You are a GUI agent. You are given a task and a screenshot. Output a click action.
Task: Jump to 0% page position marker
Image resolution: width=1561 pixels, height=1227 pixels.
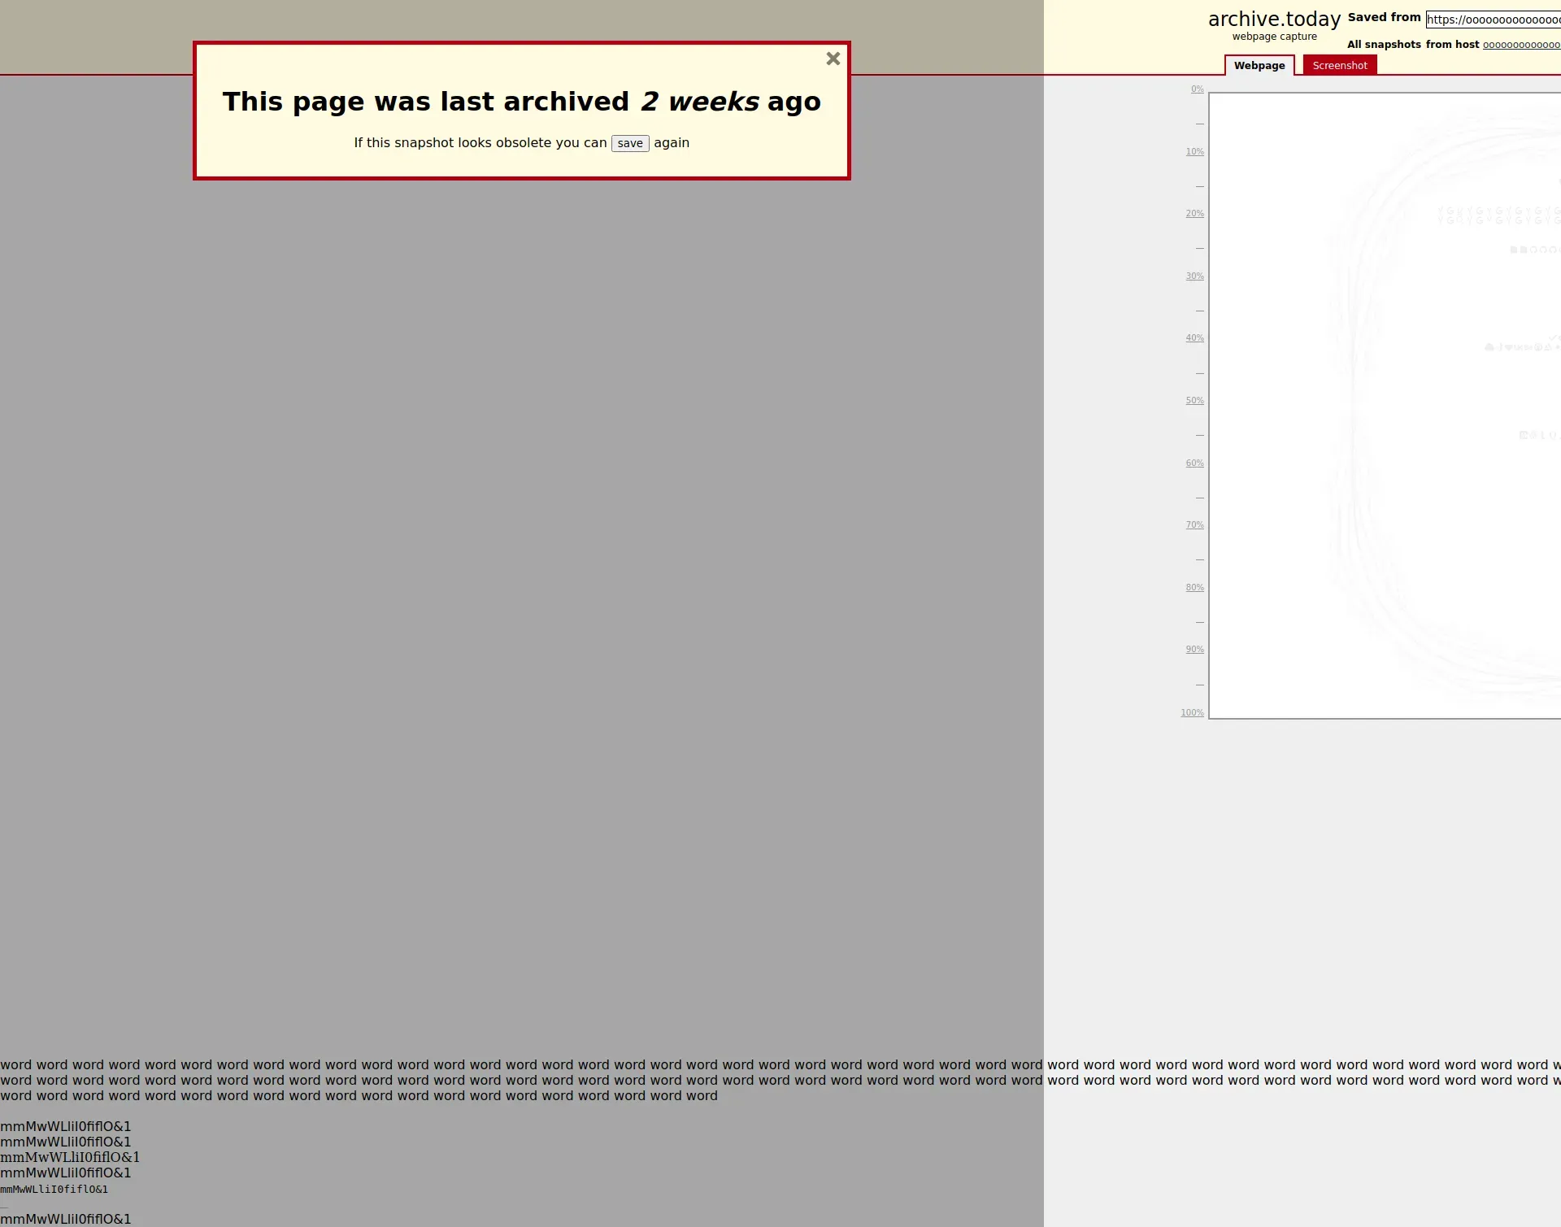(x=1197, y=89)
